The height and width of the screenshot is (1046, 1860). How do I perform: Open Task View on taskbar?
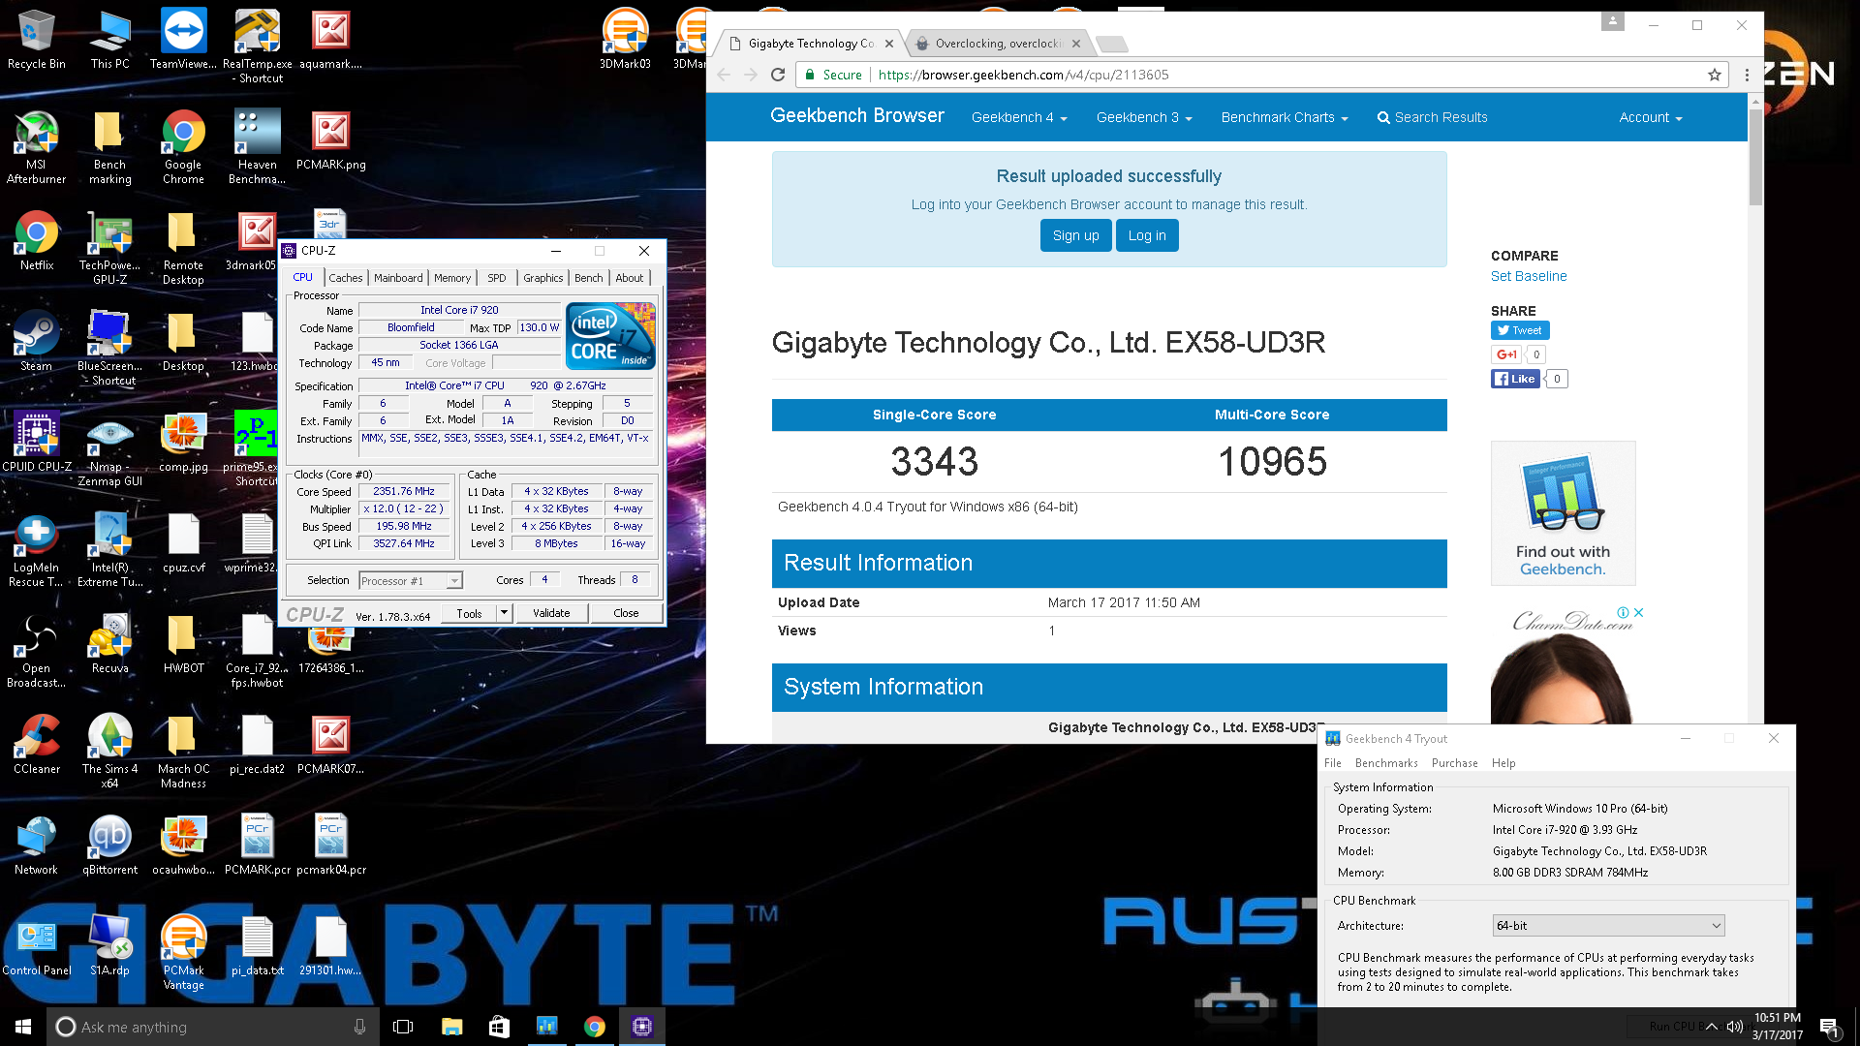pos(403,1027)
